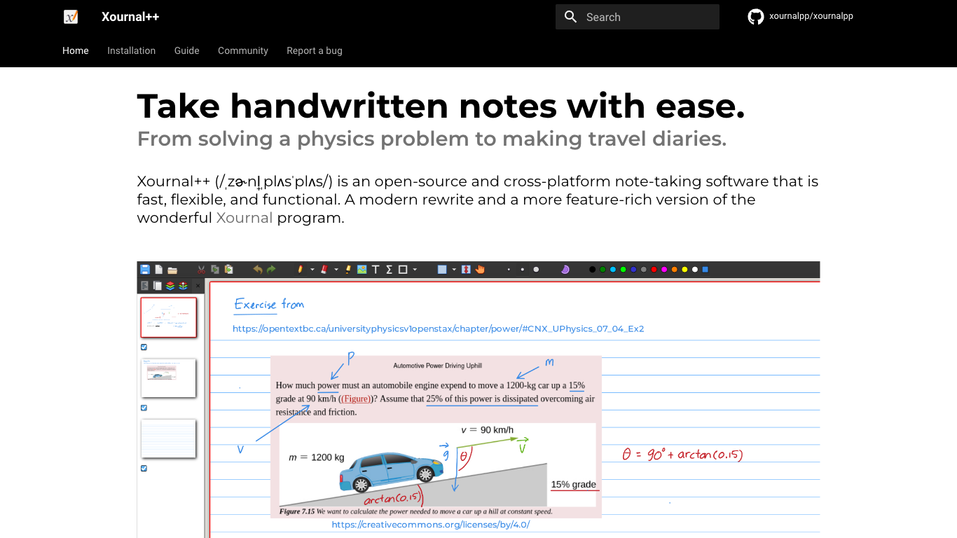The width and height of the screenshot is (957, 538).
Task: Select the Eraser tool
Action: (x=324, y=270)
